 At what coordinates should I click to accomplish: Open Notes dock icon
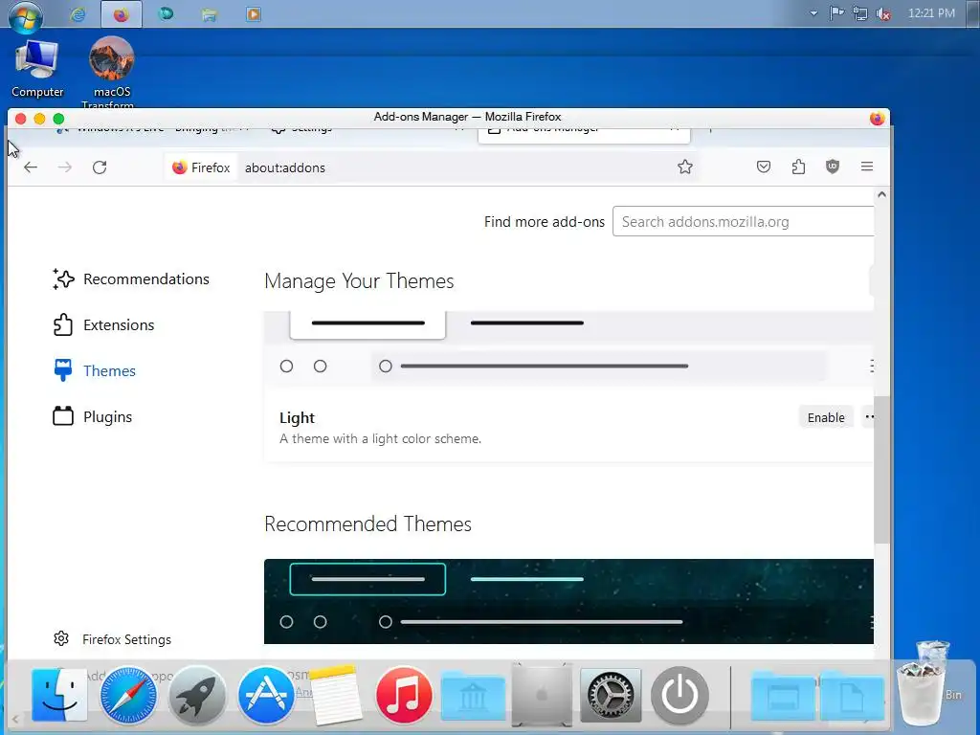335,695
